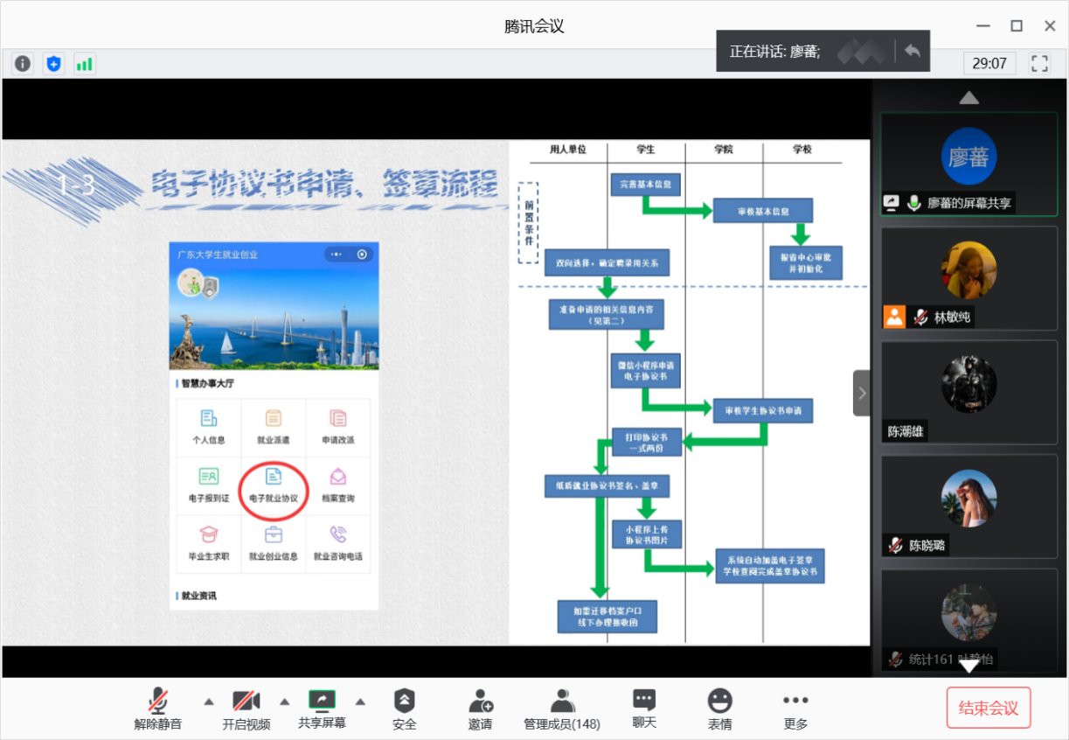This screenshot has width=1069, height=740.
Task: Open the meeting info icon
Action: tap(23, 63)
